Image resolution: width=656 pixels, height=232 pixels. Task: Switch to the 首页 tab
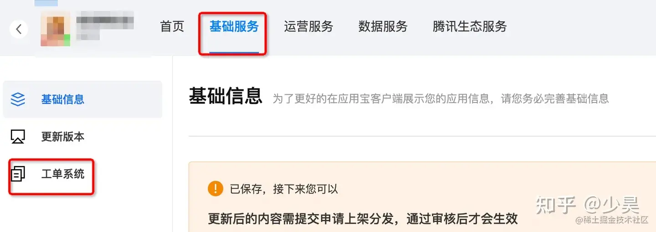172,26
